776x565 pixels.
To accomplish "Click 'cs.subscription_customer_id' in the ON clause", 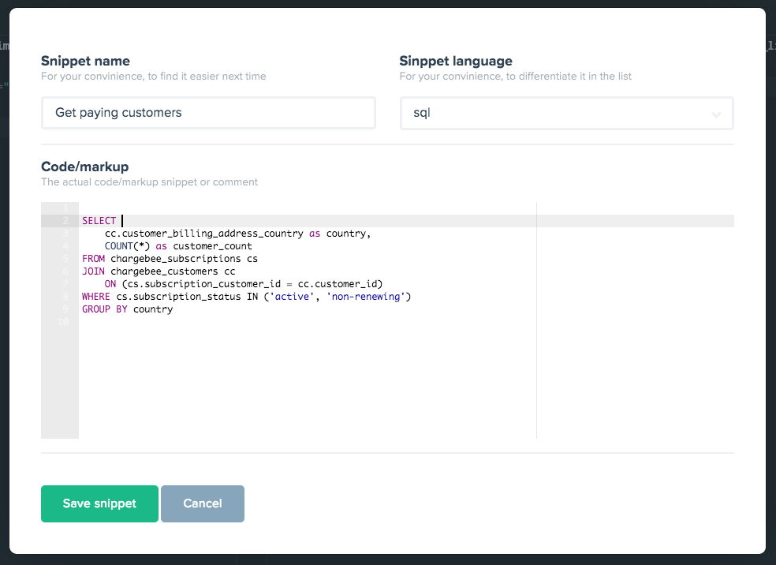I will pos(204,284).
